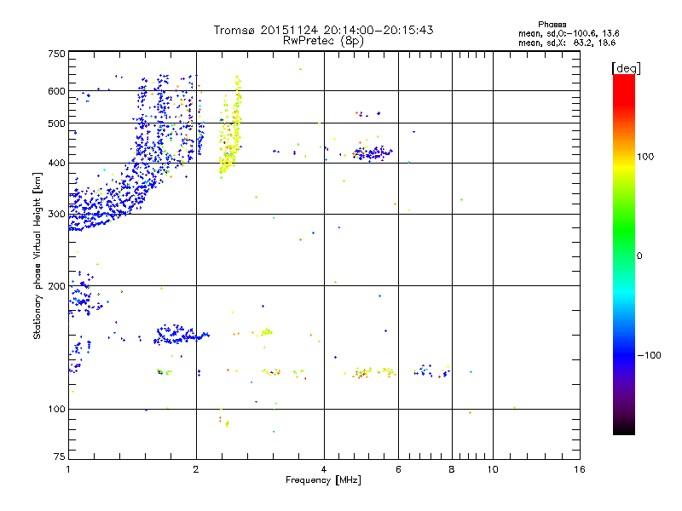This screenshot has width=682, height=511.
Task: Click the colorbar tick label '-100'
Action: click(649, 355)
